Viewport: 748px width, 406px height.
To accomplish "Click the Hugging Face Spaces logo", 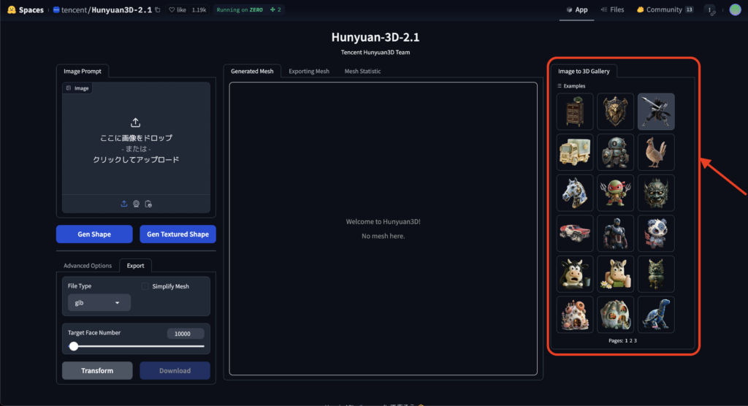I will [x=12, y=9].
